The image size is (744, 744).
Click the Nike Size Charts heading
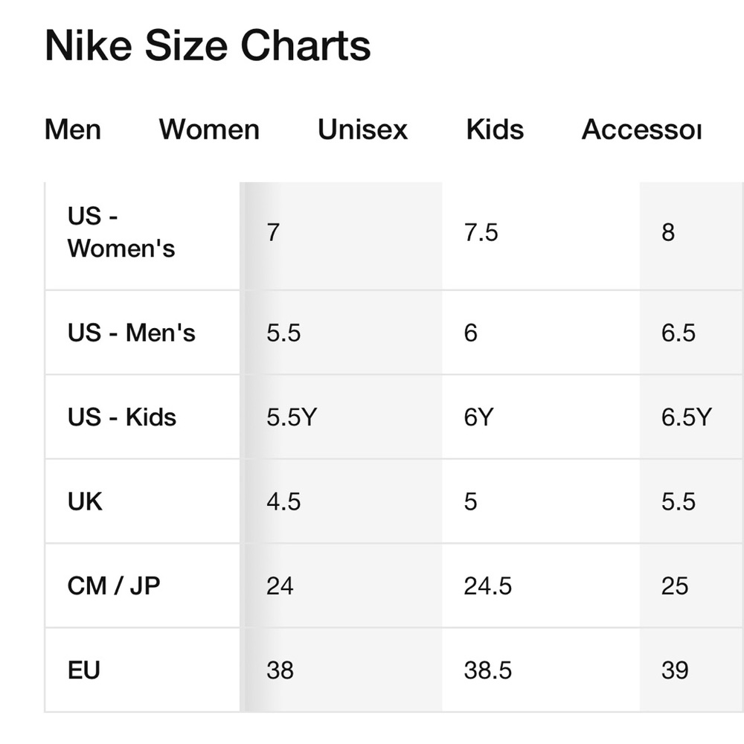pos(208,45)
